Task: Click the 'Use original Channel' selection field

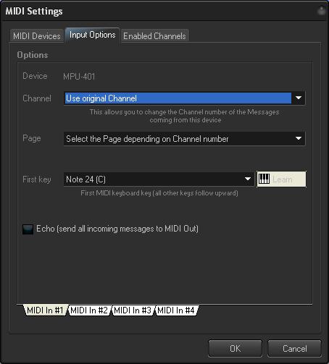Action: 184,98
